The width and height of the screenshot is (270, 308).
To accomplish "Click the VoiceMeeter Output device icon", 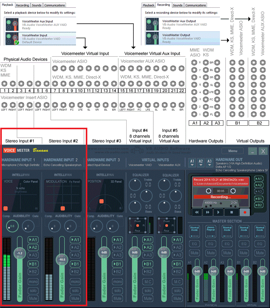I will 152,38.
